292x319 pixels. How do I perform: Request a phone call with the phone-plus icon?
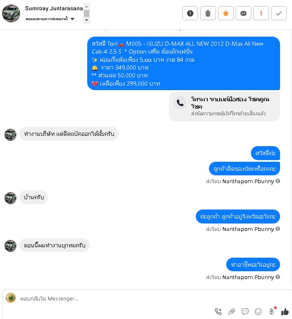point(218,312)
